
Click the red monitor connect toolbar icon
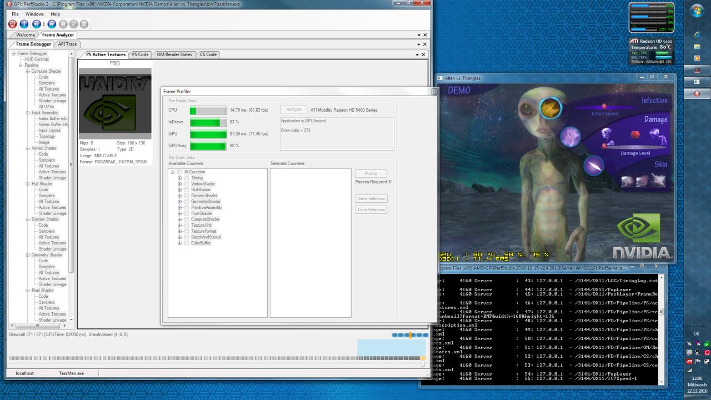click(13, 24)
